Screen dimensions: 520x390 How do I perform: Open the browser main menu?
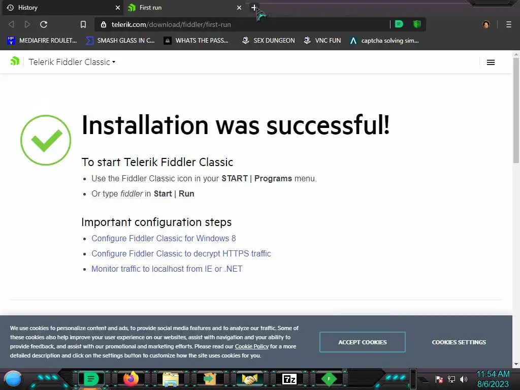click(509, 24)
